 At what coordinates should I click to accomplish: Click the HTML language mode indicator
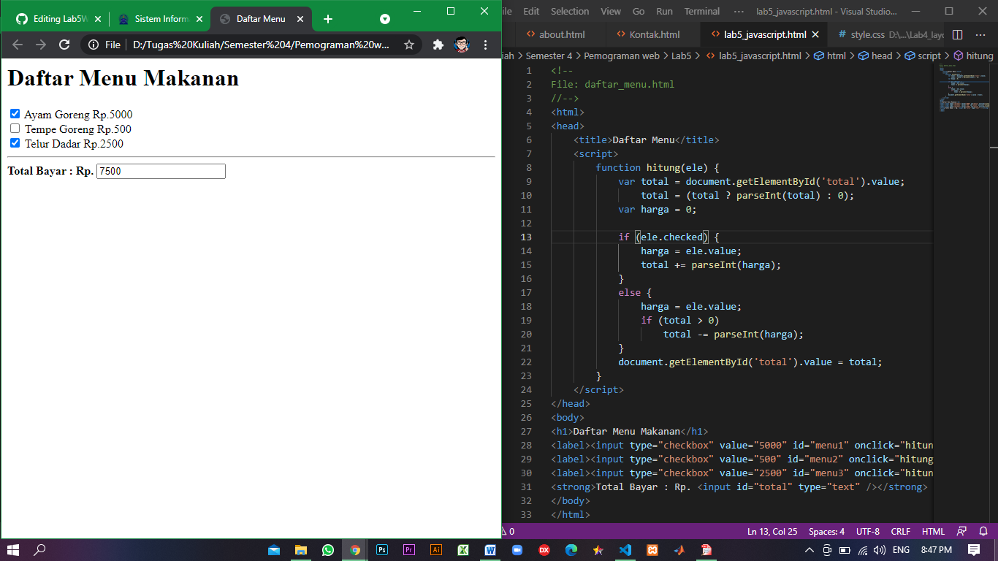click(934, 532)
